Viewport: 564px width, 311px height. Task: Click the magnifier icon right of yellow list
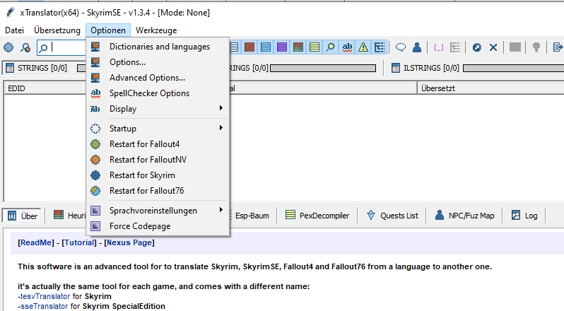click(x=330, y=47)
